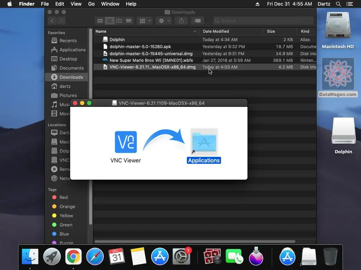Image resolution: width=361 pixels, height=270 pixels.
Task: Open Safari from the Dock
Action: tap(95, 256)
